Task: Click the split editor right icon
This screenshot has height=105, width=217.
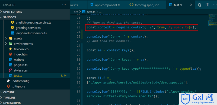Action: click(207, 5)
